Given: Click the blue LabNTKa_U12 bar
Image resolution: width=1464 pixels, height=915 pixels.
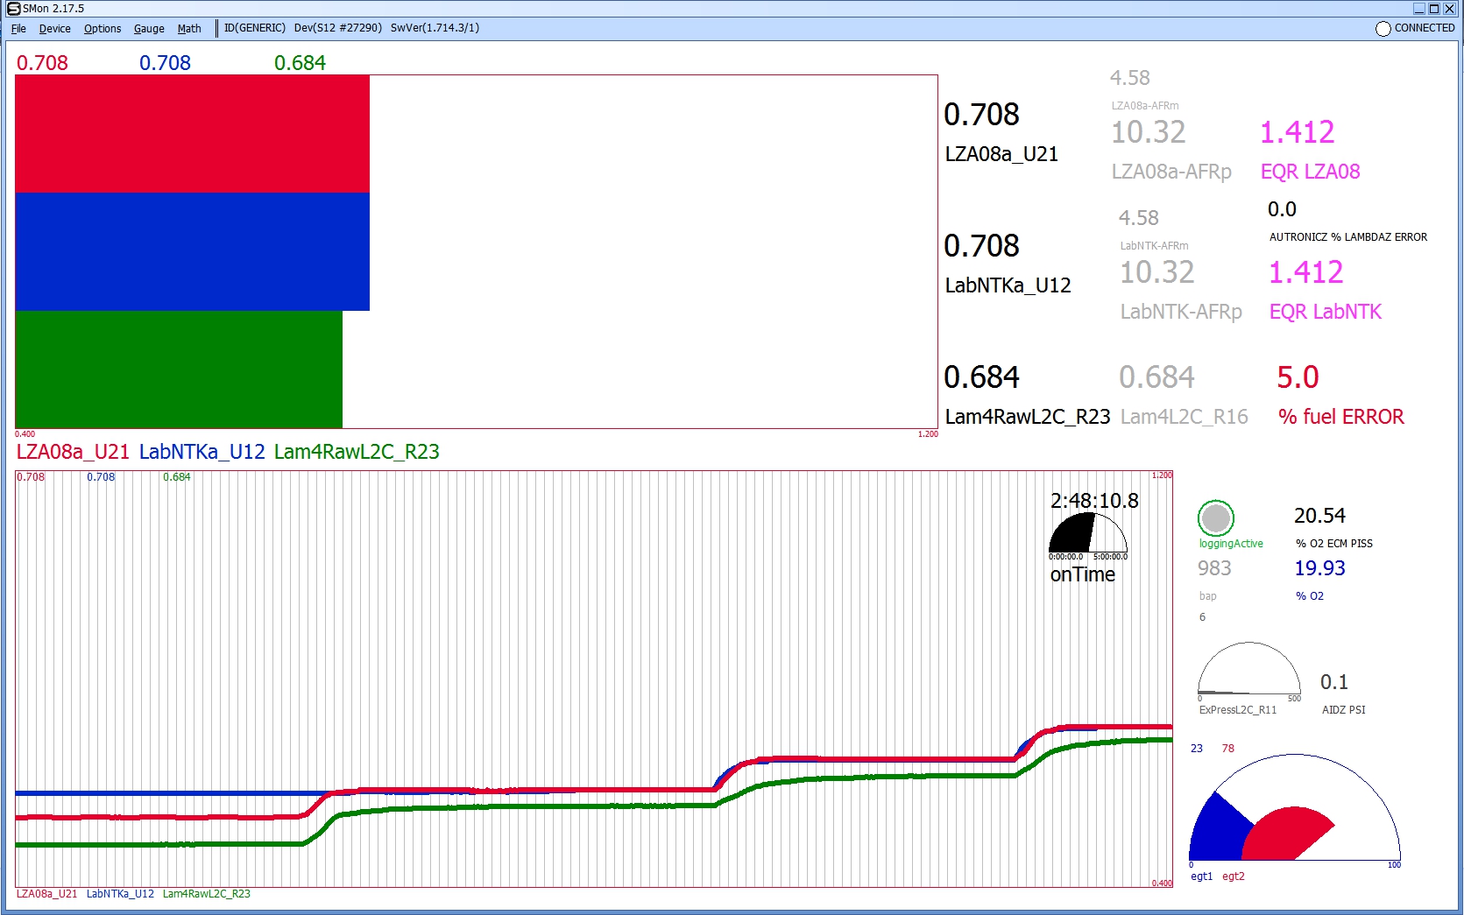Looking at the screenshot, I should click(x=192, y=251).
